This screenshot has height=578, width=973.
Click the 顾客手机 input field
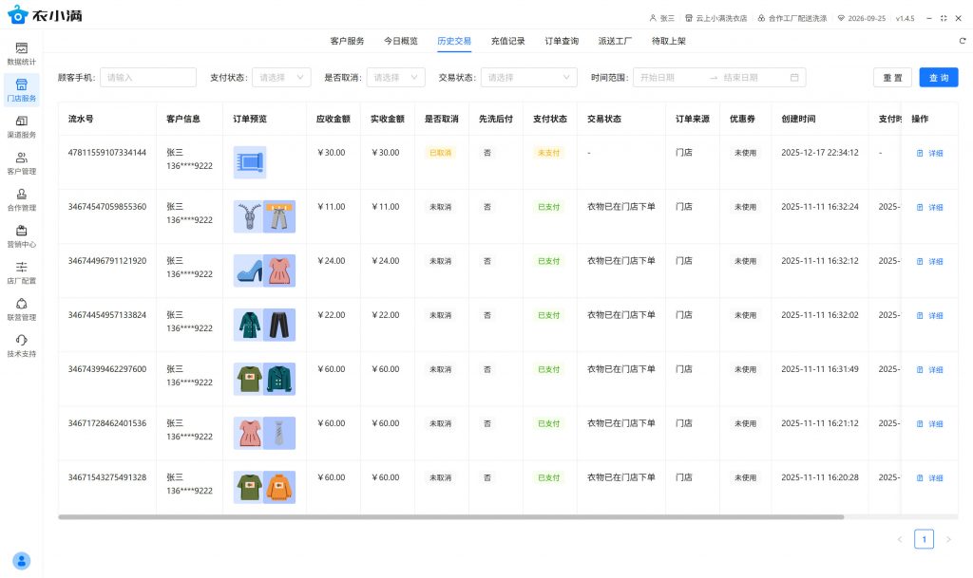[147, 78]
